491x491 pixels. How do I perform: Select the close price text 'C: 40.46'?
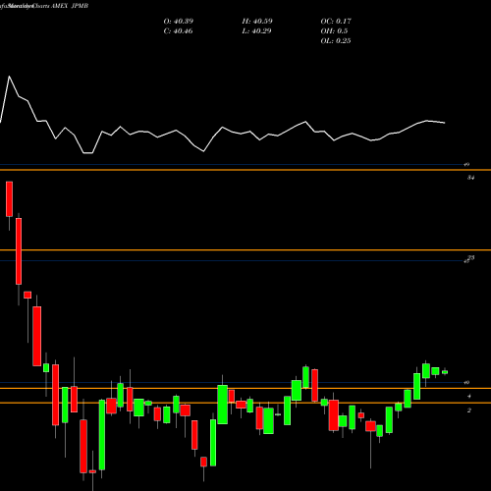178,31
